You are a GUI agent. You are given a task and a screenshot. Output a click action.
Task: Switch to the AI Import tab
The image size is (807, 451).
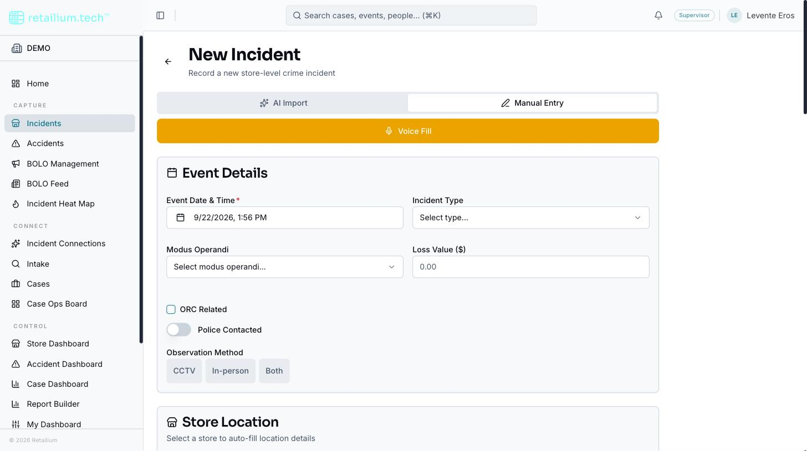[283, 103]
